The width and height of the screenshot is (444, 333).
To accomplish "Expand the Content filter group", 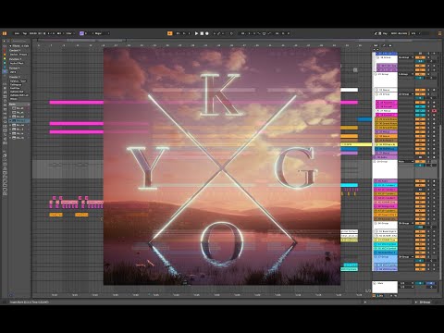I will click(15, 50).
